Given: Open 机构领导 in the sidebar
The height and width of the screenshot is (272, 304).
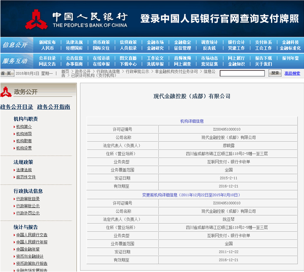Looking at the screenshot, I should point(24,134).
